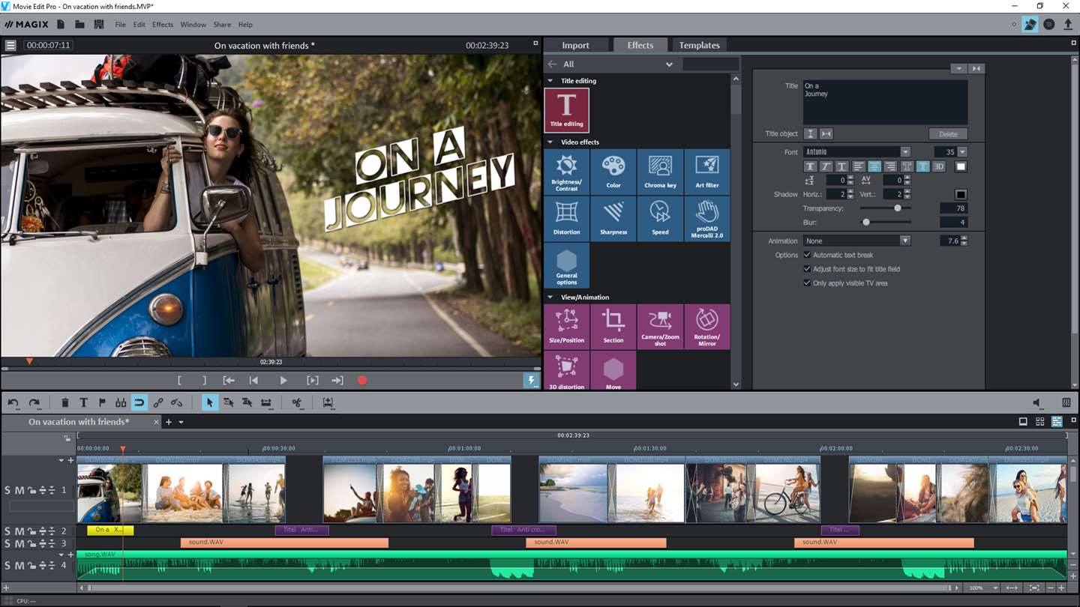
Task: Open the font size dropdown
Action: click(x=962, y=152)
